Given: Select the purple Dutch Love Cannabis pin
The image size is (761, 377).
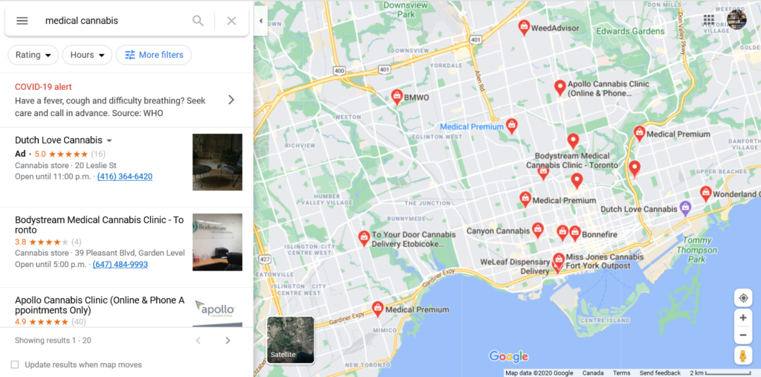Looking at the screenshot, I should (684, 208).
